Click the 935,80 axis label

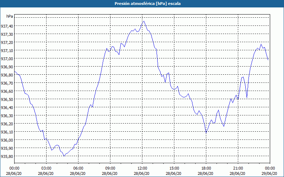(x=7, y=156)
